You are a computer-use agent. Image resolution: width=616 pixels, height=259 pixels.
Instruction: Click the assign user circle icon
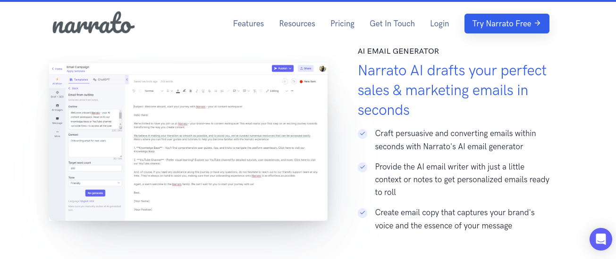pos(285,81)
